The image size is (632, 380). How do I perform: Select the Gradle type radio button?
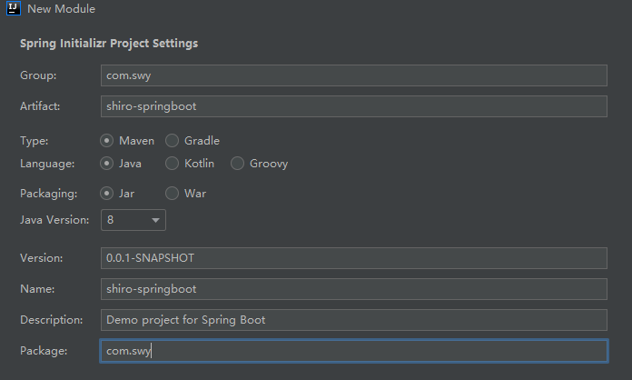(x=173, y=141)
